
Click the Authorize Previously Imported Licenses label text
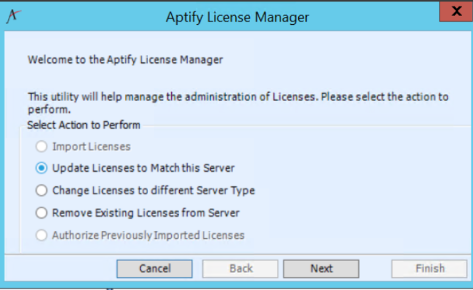pyautogui.click(x=149, y=235)
